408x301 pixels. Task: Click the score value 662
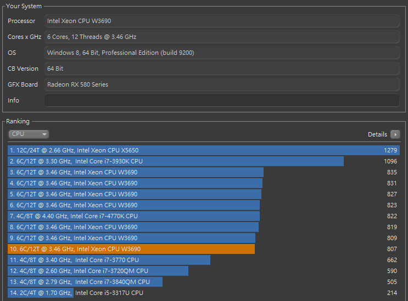pos(392,260)
